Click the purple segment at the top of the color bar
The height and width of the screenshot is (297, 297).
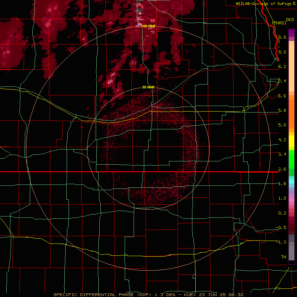tap(291, 33)
